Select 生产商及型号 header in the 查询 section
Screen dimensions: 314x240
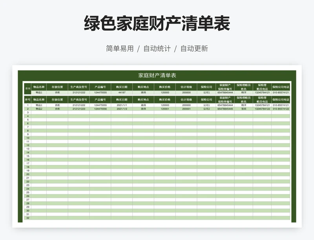[79, 87]
